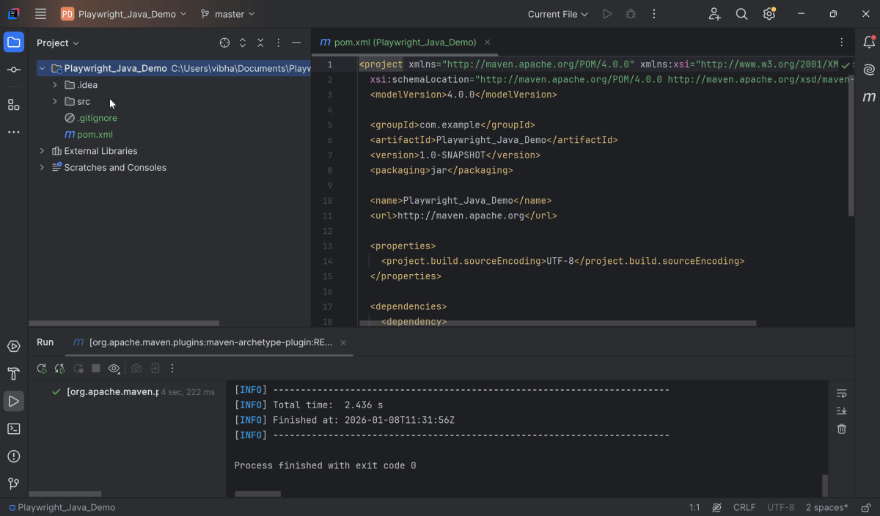The image size is (880, 516).
Task: Open pom.xml in the project tree
Action: pos(95,134)
